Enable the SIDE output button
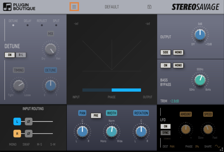The height and width of the screenshot is (152, 224). click(x=165, y=52)
